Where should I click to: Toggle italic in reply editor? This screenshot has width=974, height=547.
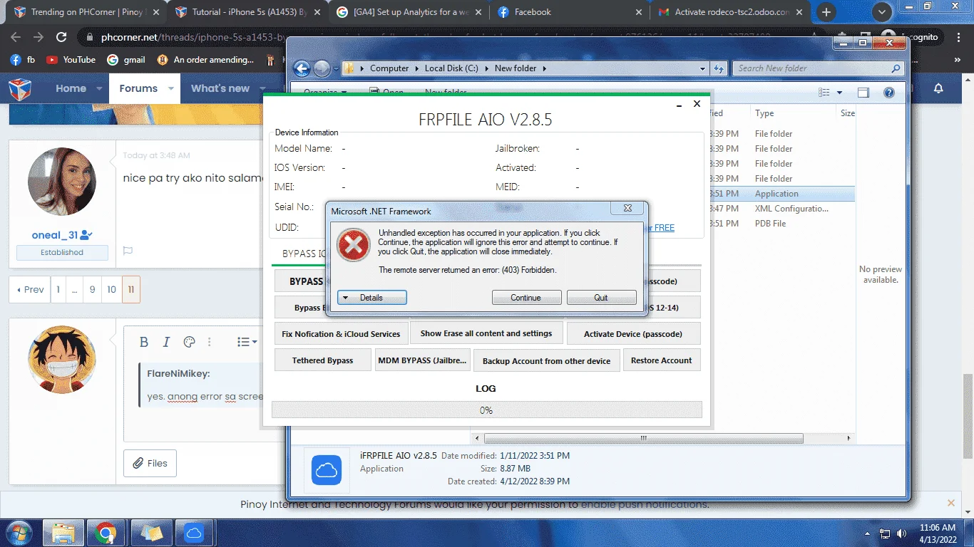pos(167,342)
